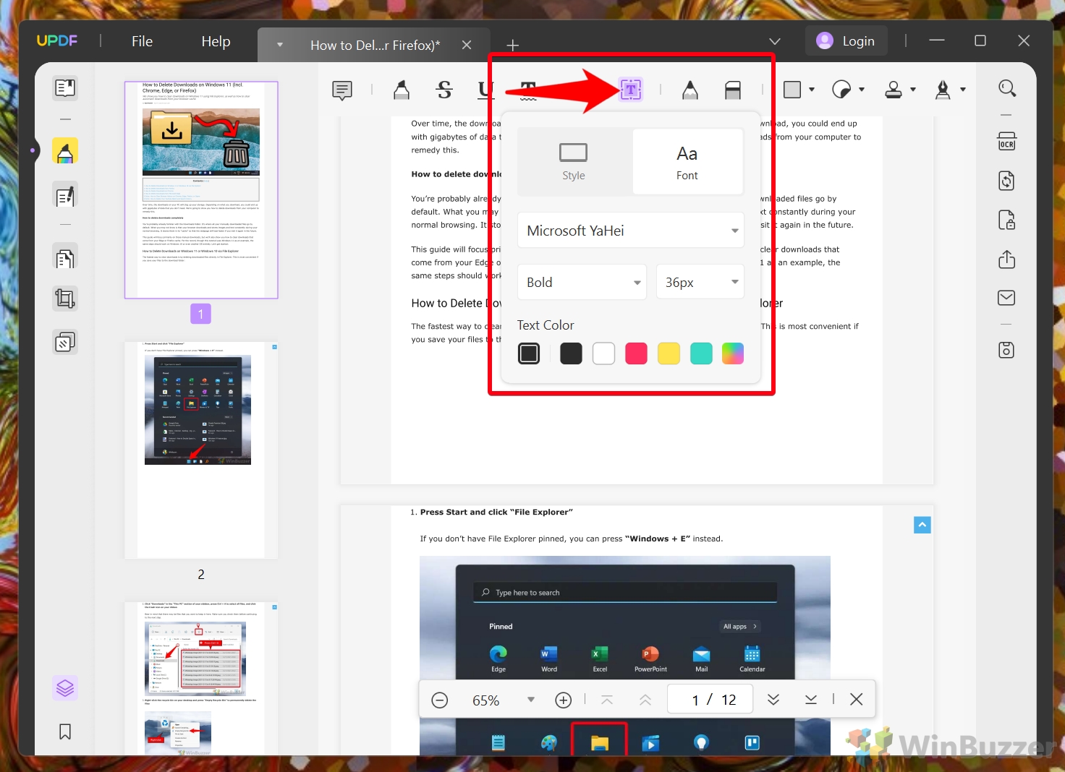Zoom in with the plus button
Image resolution: width=1065 pixels, height=772 pixels.
click(564, 700)
